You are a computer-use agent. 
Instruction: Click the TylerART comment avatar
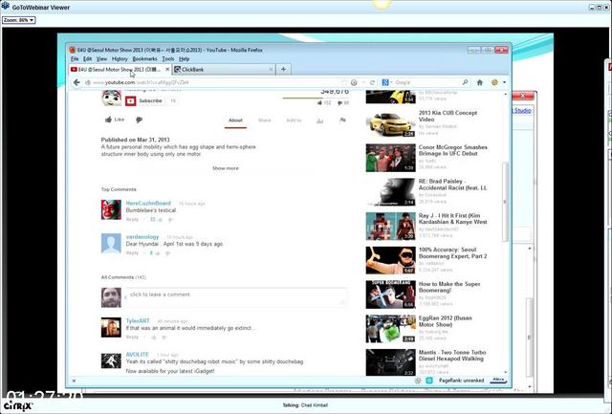point(111,327)
